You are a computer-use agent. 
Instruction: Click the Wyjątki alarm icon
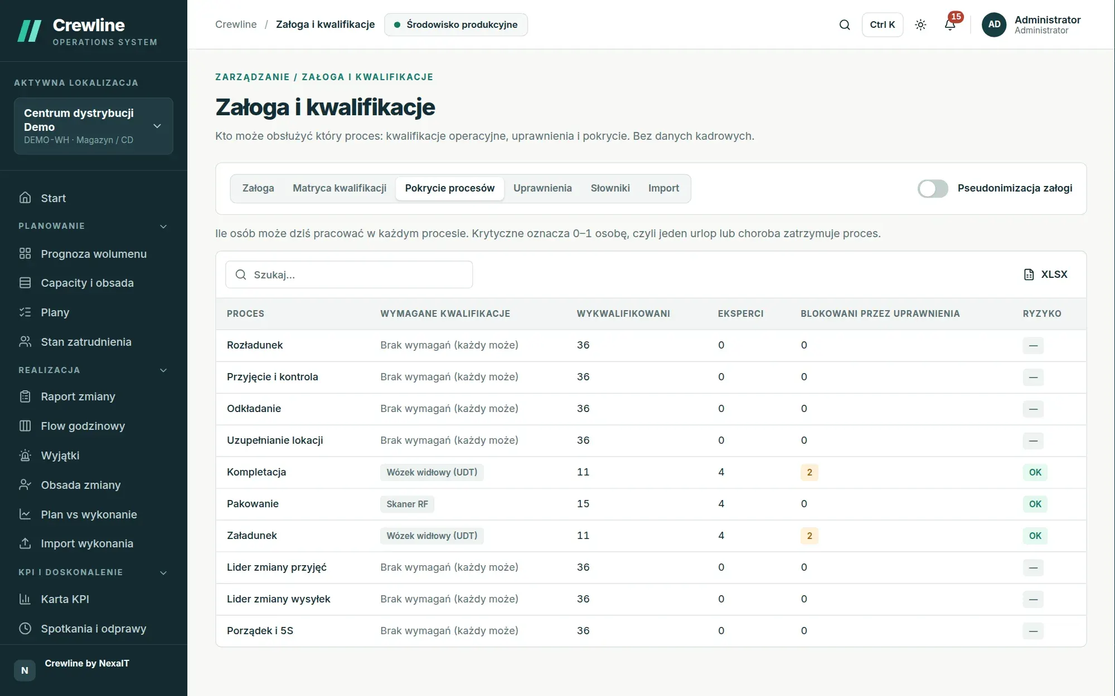(x=25, y=455)
